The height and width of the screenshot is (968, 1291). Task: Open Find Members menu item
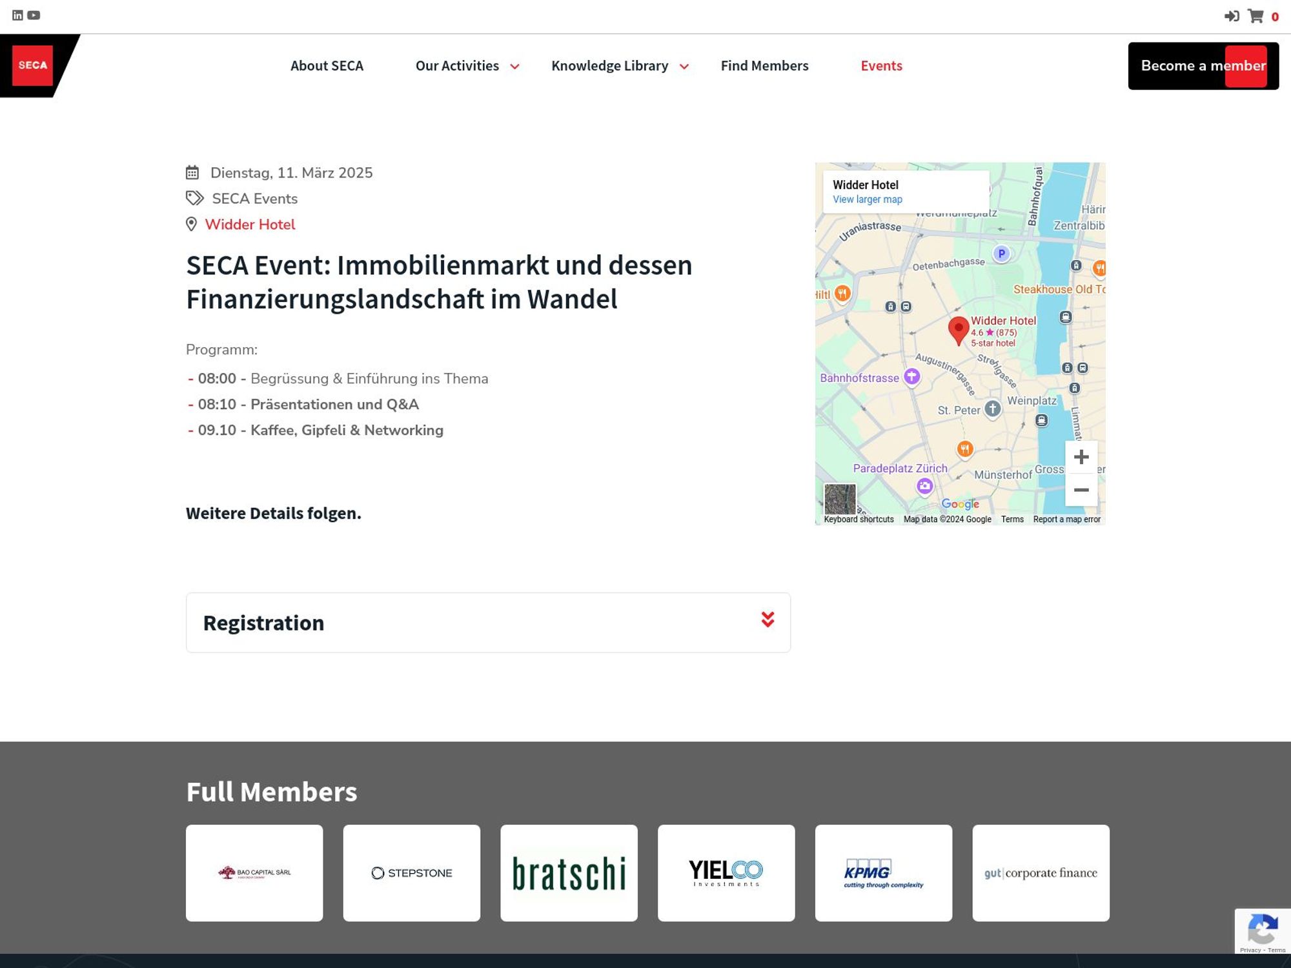764,66
